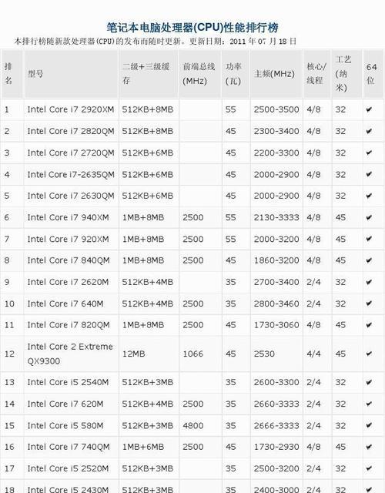Select the 12MB cache cell for QX9300
This screenshot has height=493, width=385.
(133, 354)
